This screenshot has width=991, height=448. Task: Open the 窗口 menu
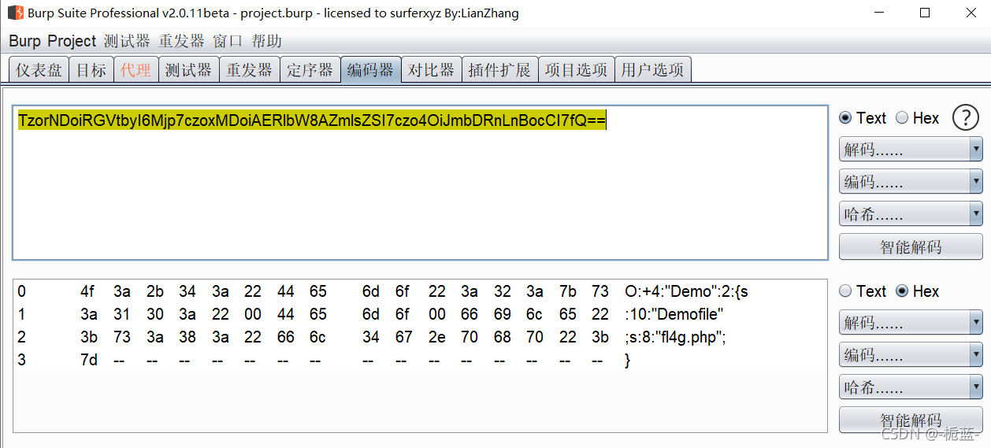point(228,41)
